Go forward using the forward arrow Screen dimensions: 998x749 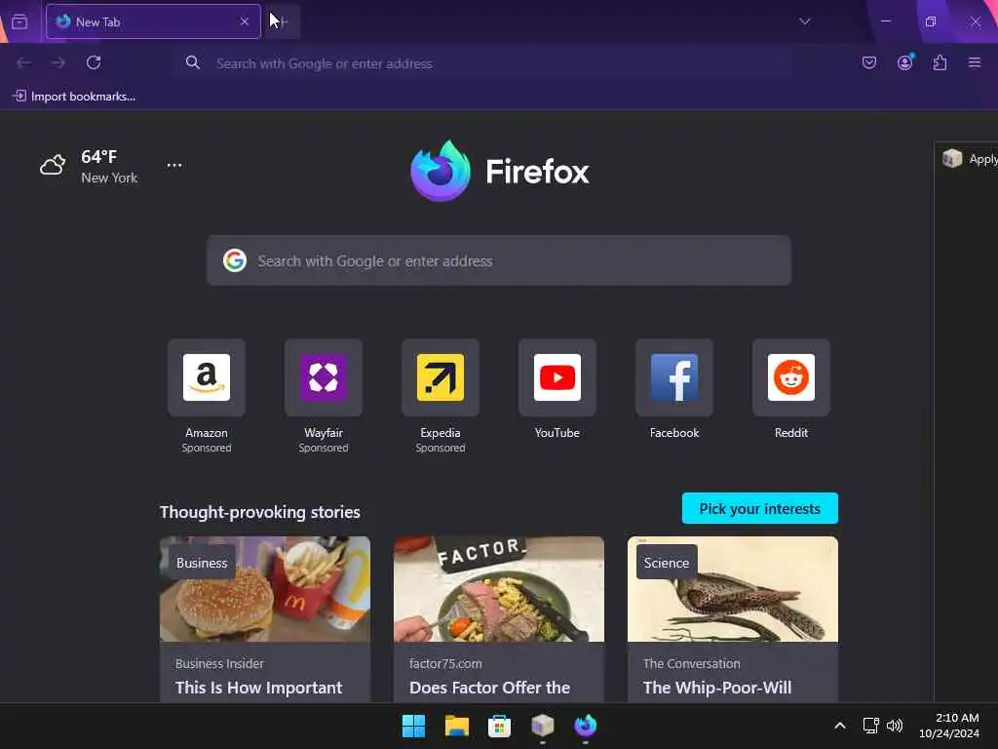tap(58, 62)
